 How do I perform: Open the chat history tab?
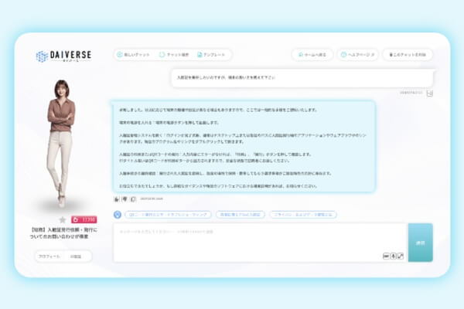pos(174,55)
